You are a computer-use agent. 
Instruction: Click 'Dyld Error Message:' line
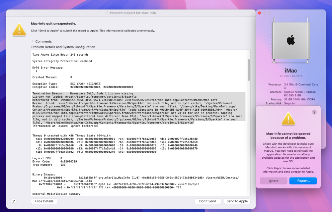coord(48,68)
